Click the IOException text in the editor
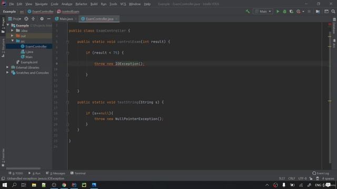Screen dimensions: 337x189 (x=127, y=64)
